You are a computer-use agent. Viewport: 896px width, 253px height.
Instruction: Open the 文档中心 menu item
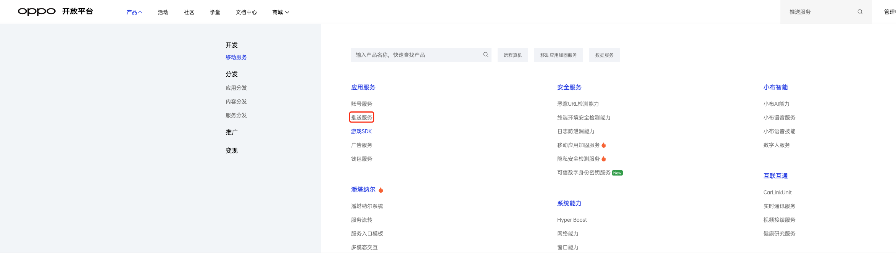(x=246, y=12)
